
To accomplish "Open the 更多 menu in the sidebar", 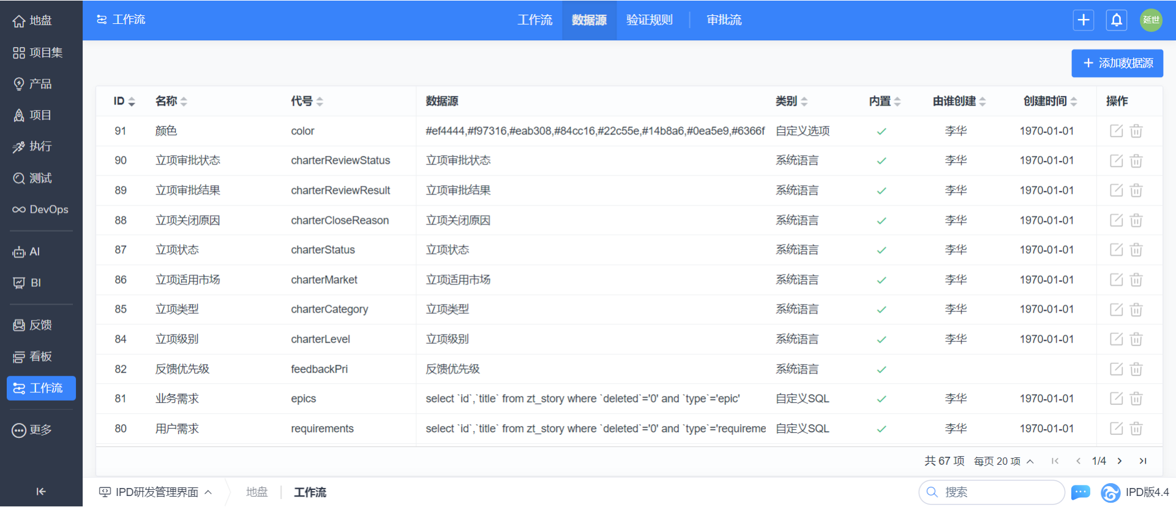I will tap(41, 430).
